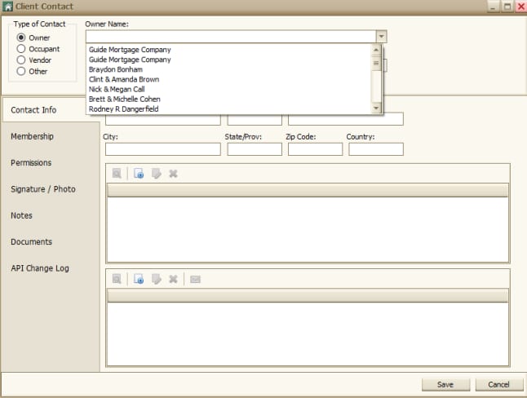Choose the Vendor radio button
The width and height of the screenshot is (527, 398).
pos(21,60)
